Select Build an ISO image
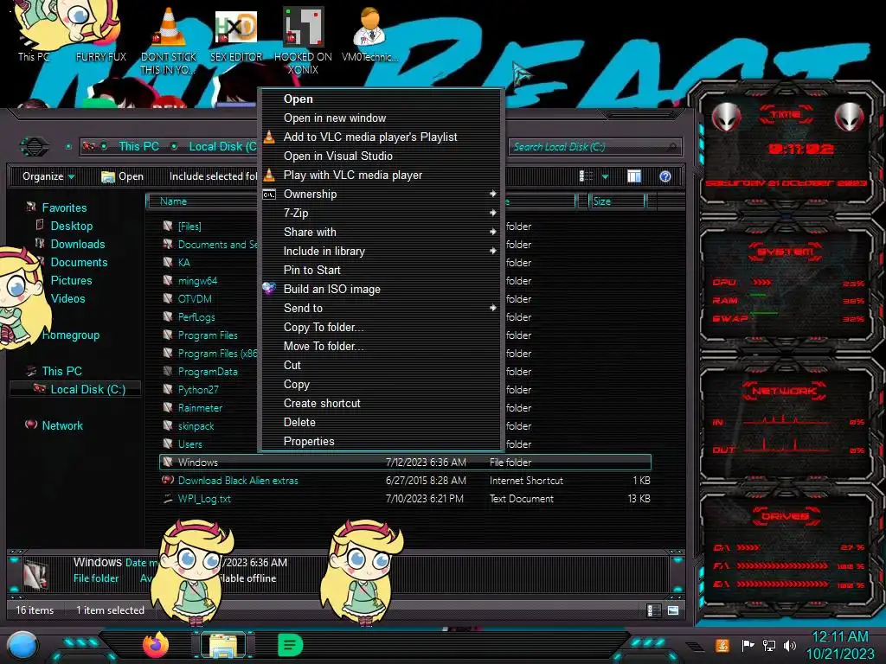The width and height of the screenshot is (886, 664). point(382,289)
